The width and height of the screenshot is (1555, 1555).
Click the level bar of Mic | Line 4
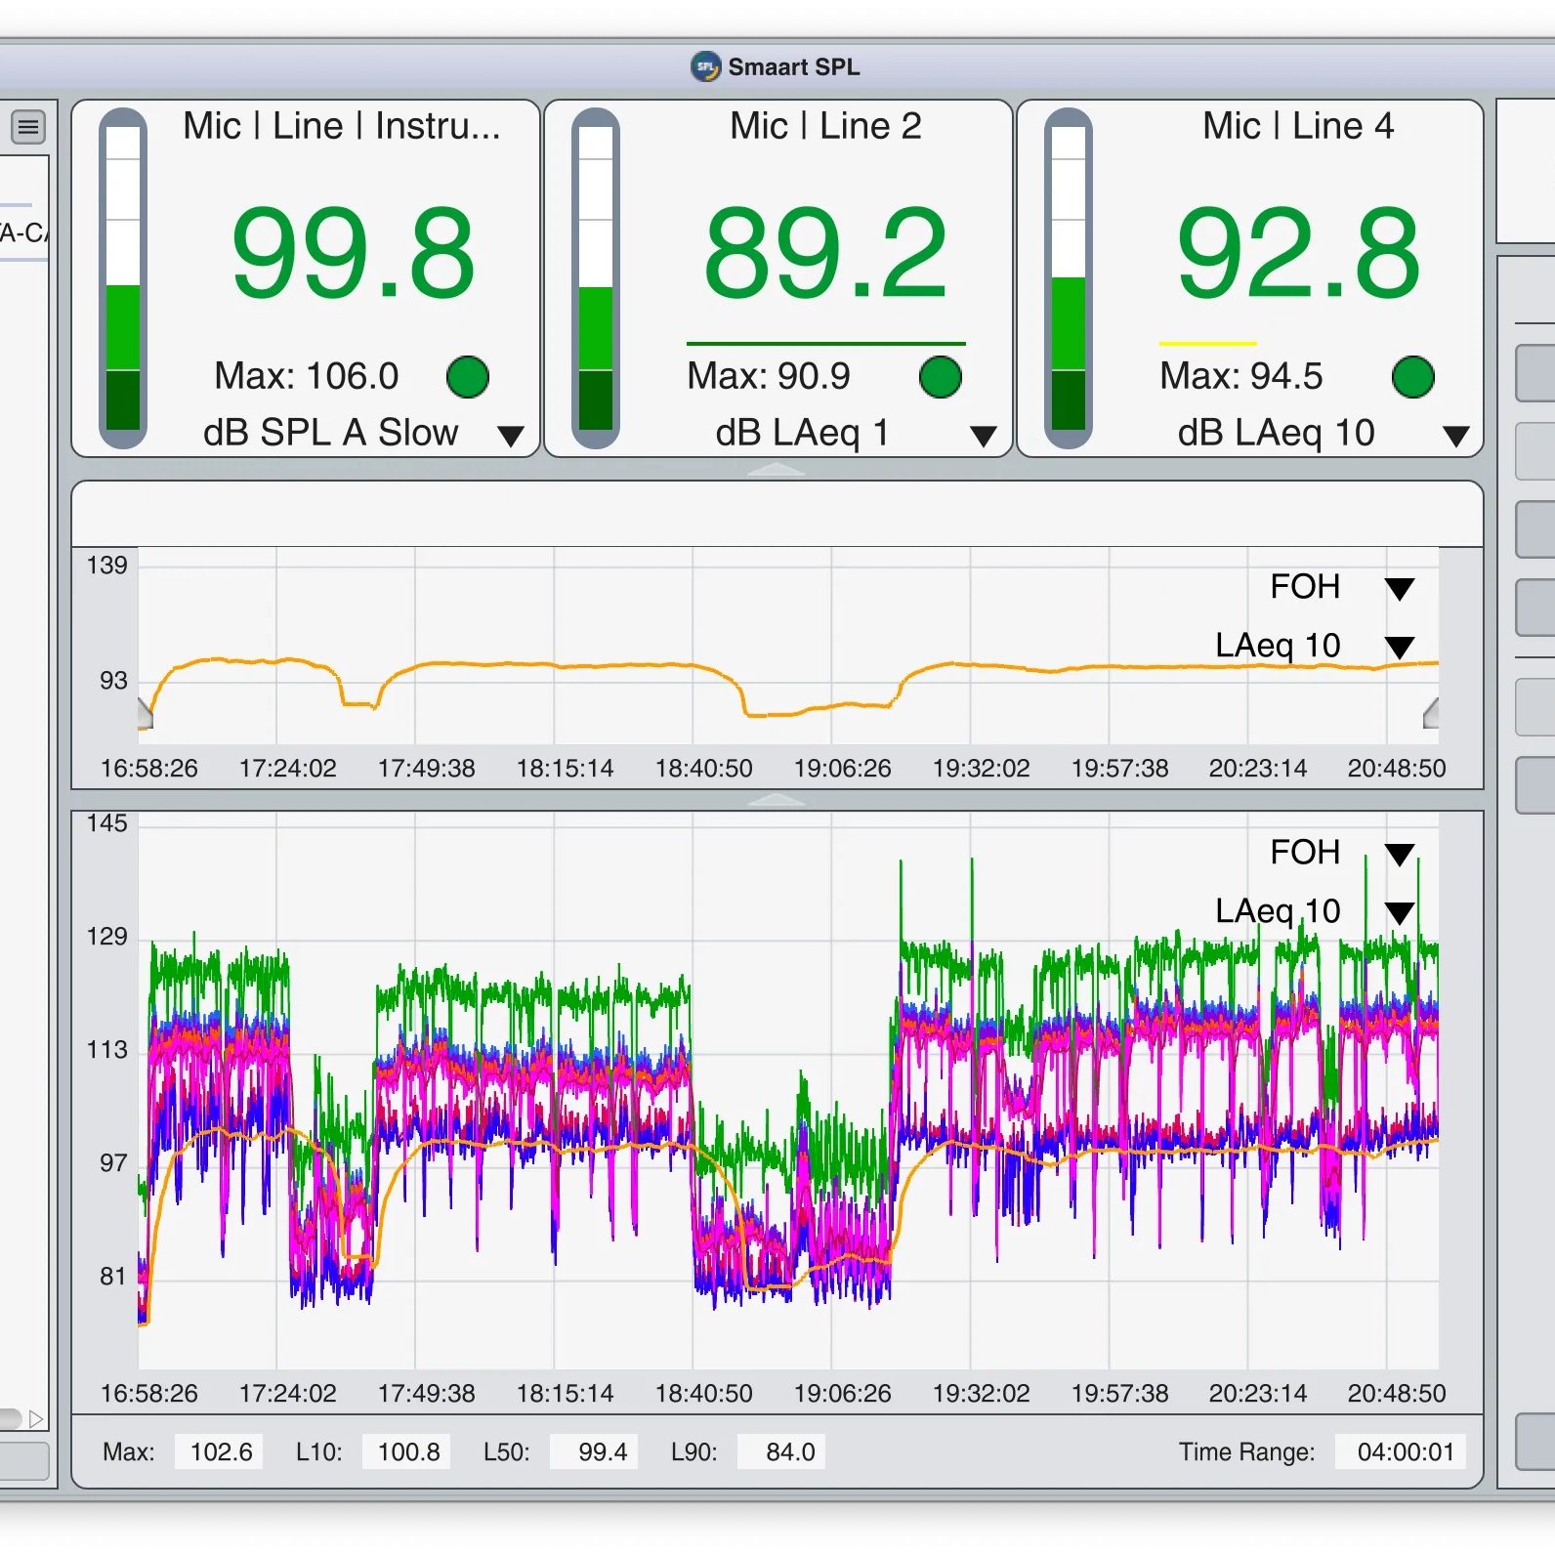point(1068,278)
